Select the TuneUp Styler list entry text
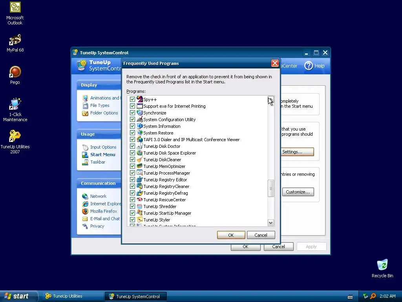This screenshot has height=302, width=402. pos(157,220)
